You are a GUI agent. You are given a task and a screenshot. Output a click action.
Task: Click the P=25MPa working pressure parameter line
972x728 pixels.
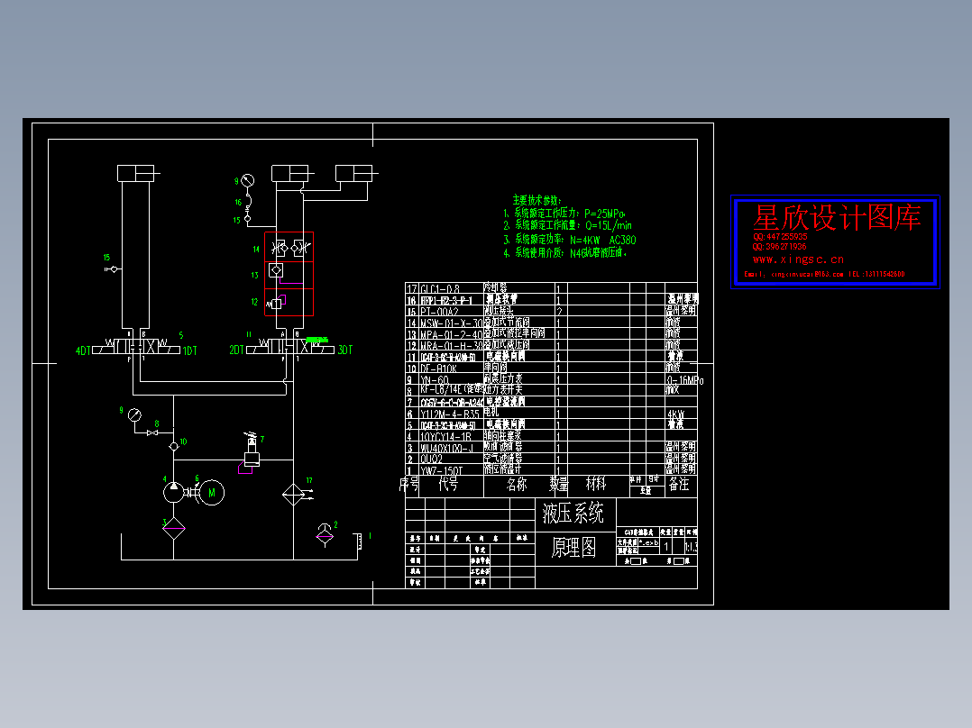pyautogui.click(x=564, y=214)
